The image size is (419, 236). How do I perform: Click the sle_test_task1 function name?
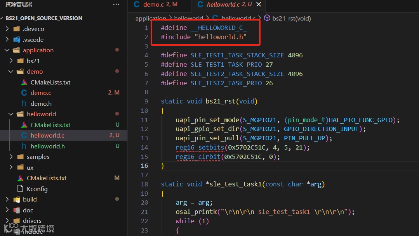point(236,184)
